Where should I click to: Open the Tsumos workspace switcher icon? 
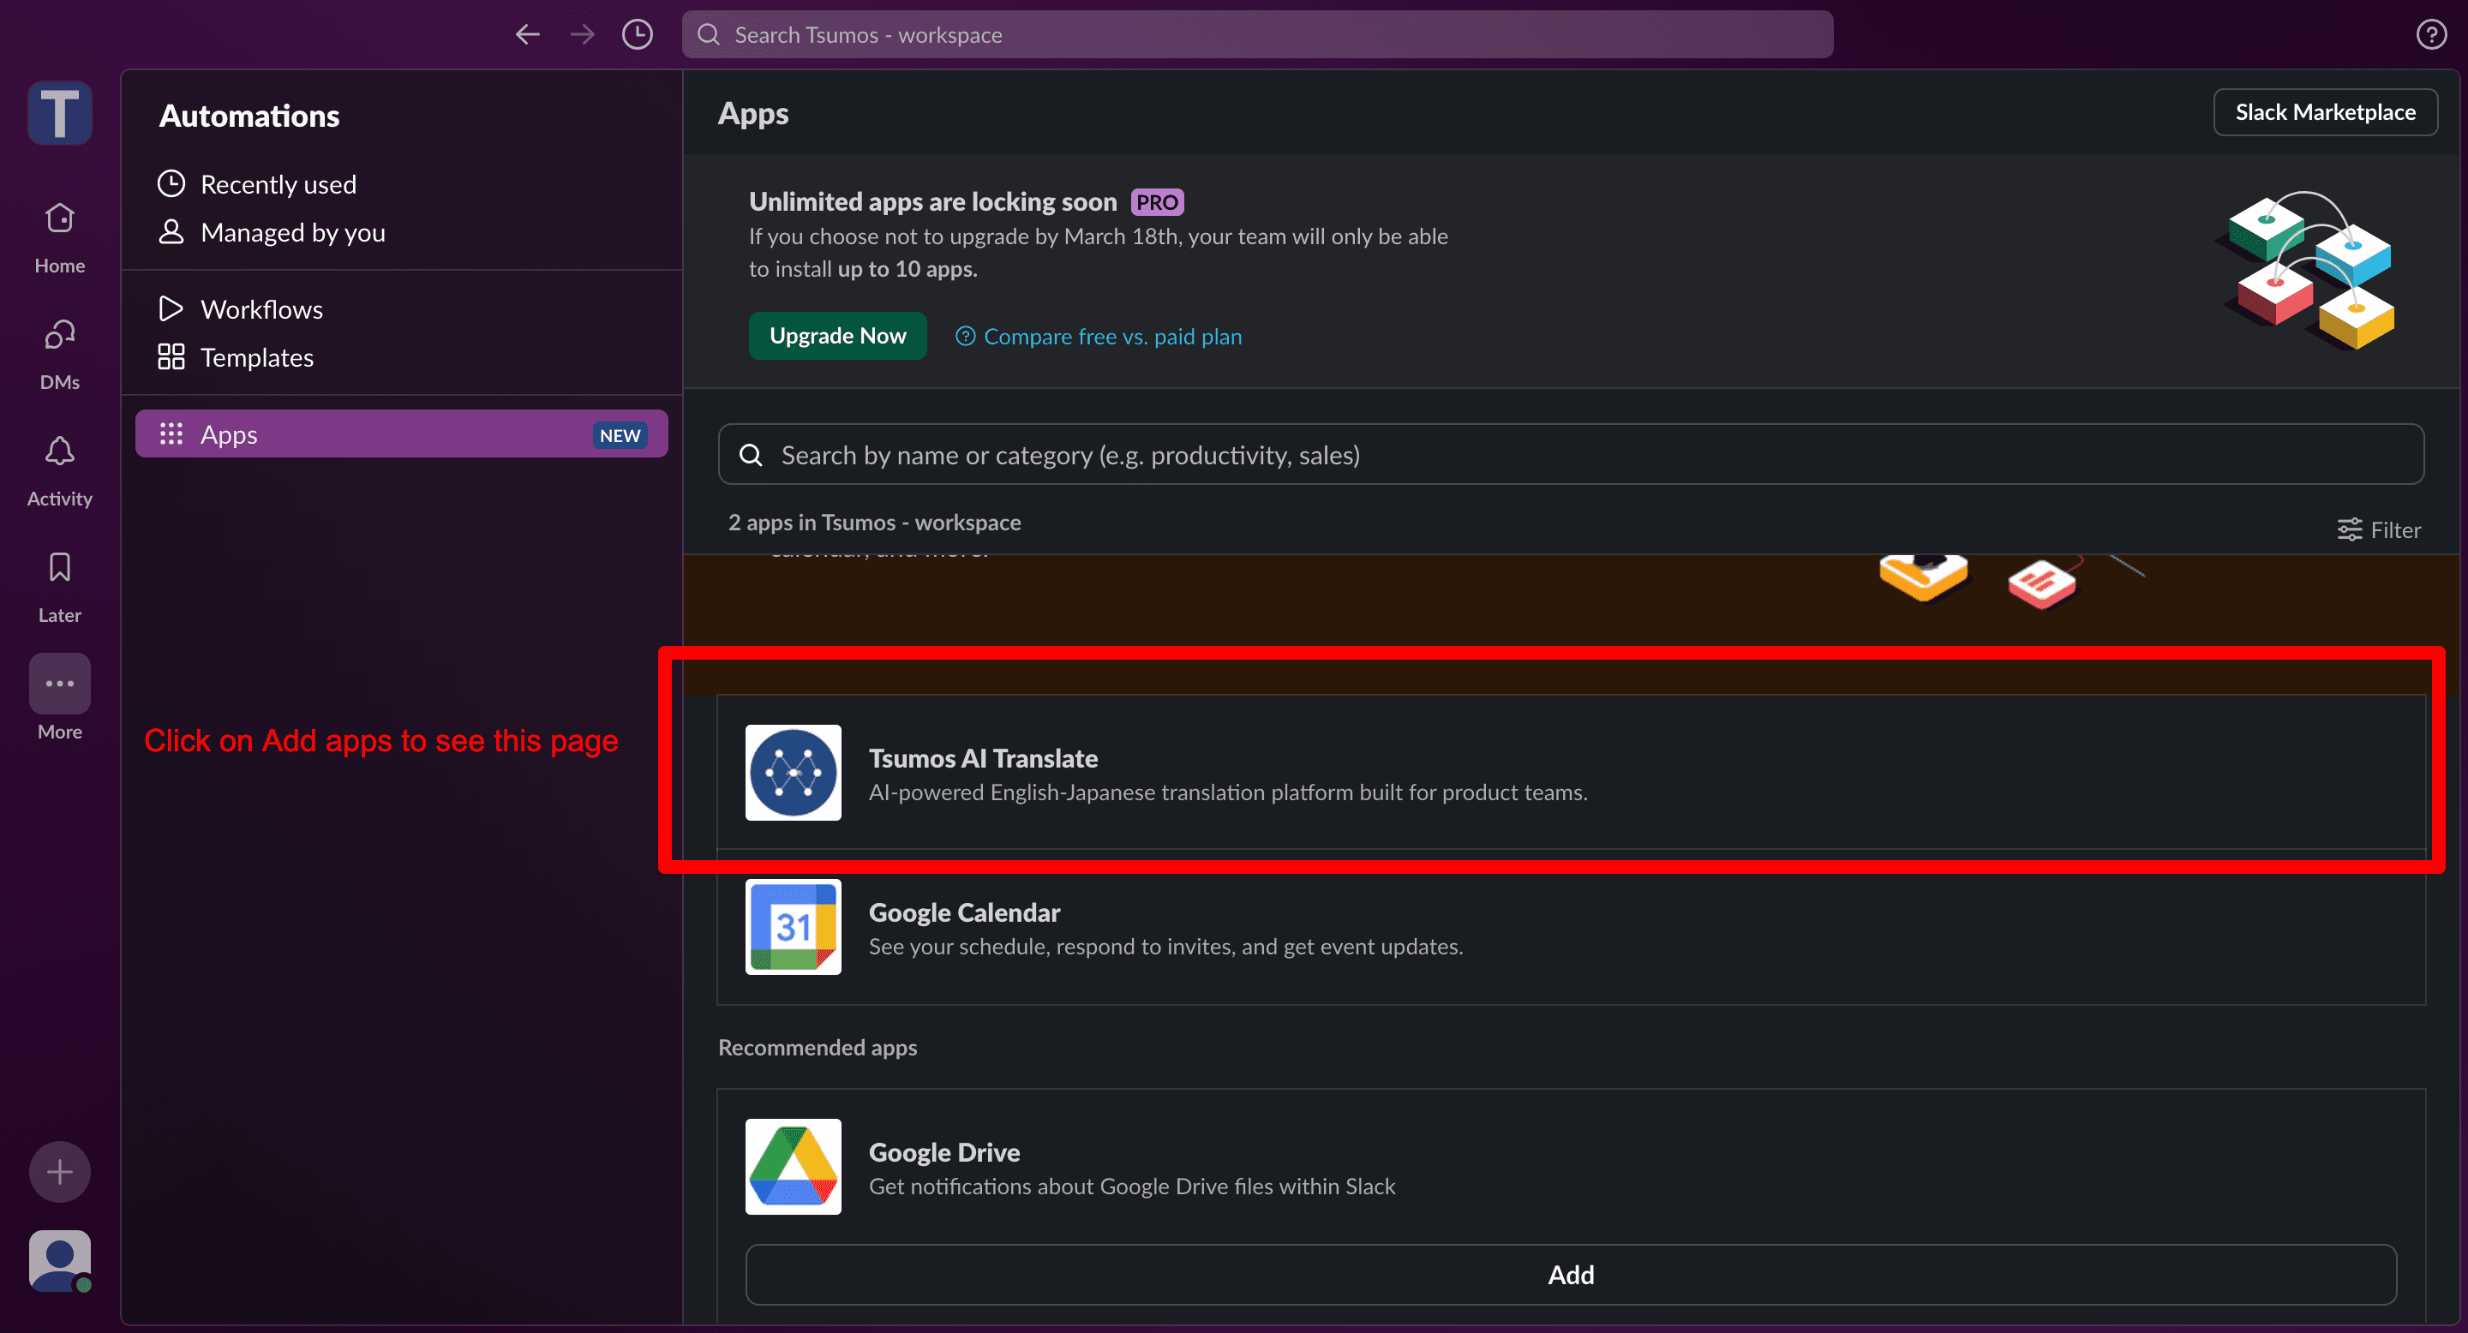point(59,113)
